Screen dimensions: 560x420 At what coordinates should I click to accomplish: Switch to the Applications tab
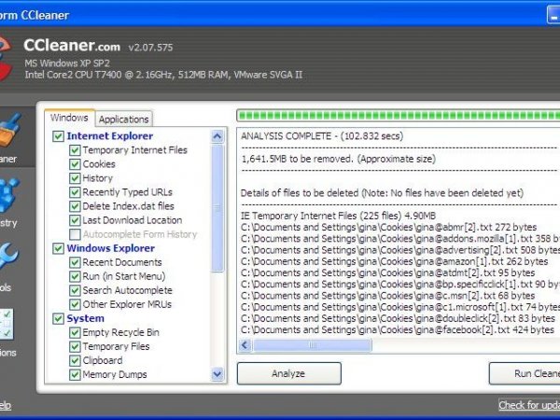[x=123, y=119]
